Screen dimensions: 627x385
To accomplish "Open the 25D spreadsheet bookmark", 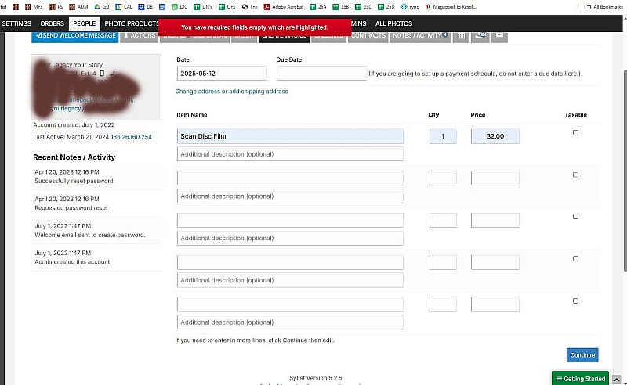I will 386,7.
